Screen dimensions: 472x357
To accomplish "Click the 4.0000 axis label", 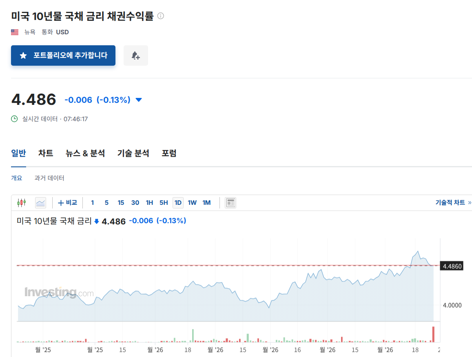I will [452, 305].
